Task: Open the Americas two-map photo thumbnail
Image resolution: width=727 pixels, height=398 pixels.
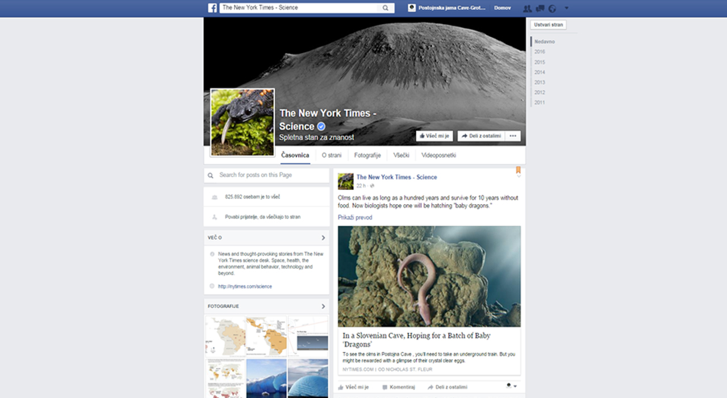Action: point(266,337)
